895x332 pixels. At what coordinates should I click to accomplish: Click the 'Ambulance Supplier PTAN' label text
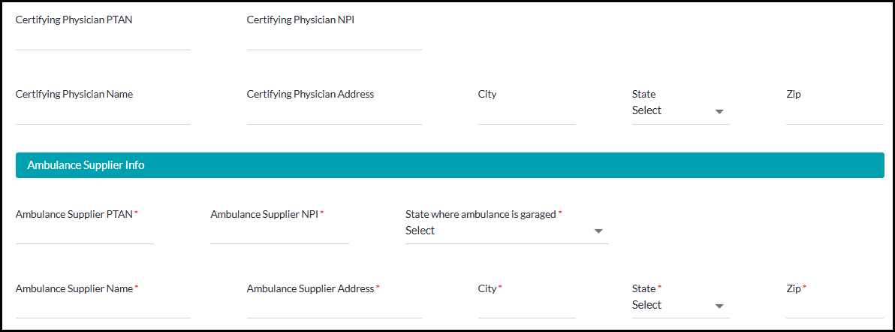[x=74, y=214]
